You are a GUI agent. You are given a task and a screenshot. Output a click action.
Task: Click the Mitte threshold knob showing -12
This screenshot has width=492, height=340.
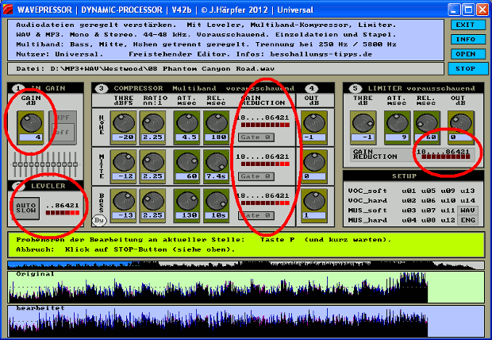pos(124,162)
